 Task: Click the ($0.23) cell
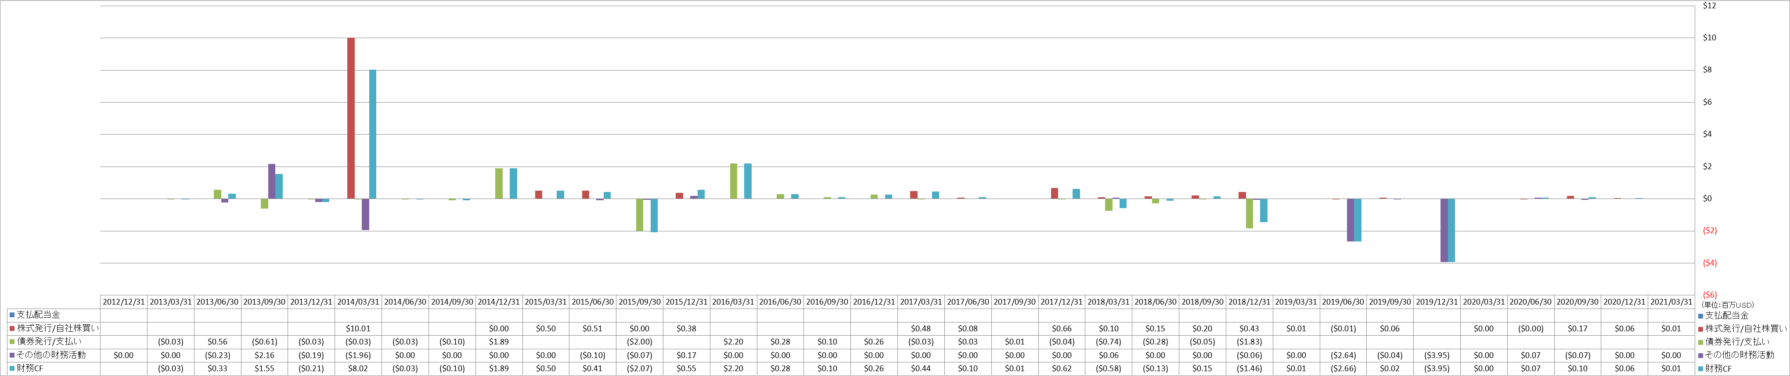(217, 355)
